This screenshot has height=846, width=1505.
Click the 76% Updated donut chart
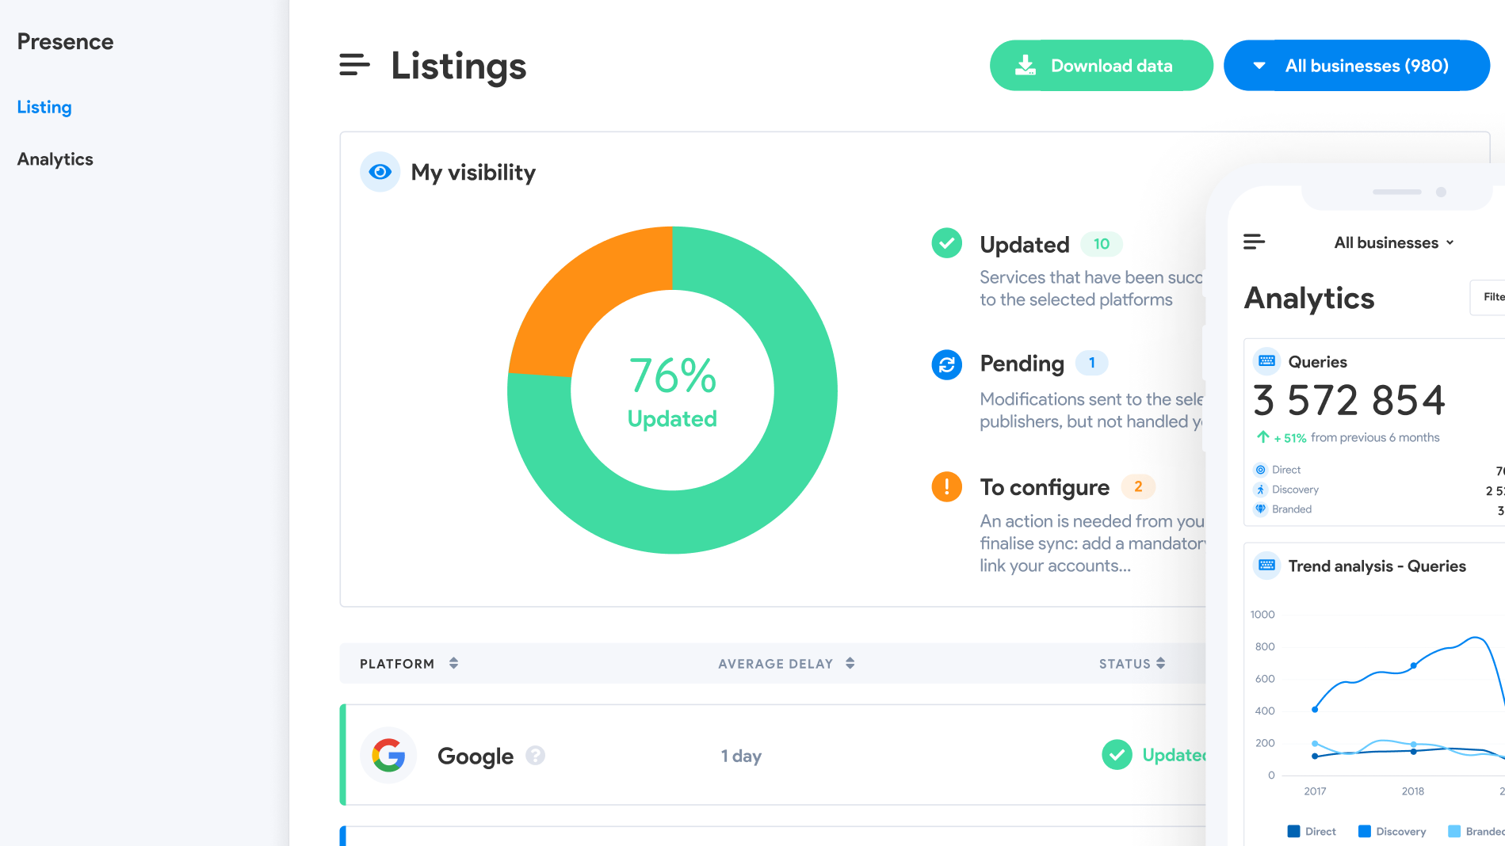pyautogui.click(x=672, y=390)
